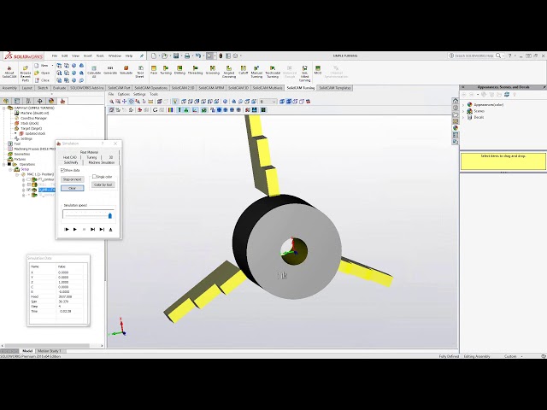Click the Stop on next button

pos(72,179)
